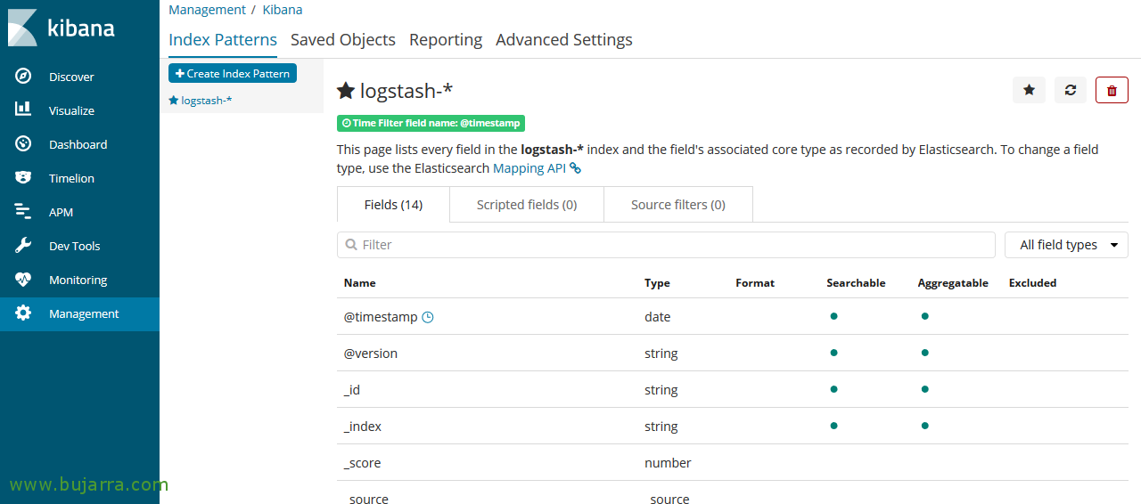Open Advanced Settings tab
Screen dimensions: 1141x504
563,40
